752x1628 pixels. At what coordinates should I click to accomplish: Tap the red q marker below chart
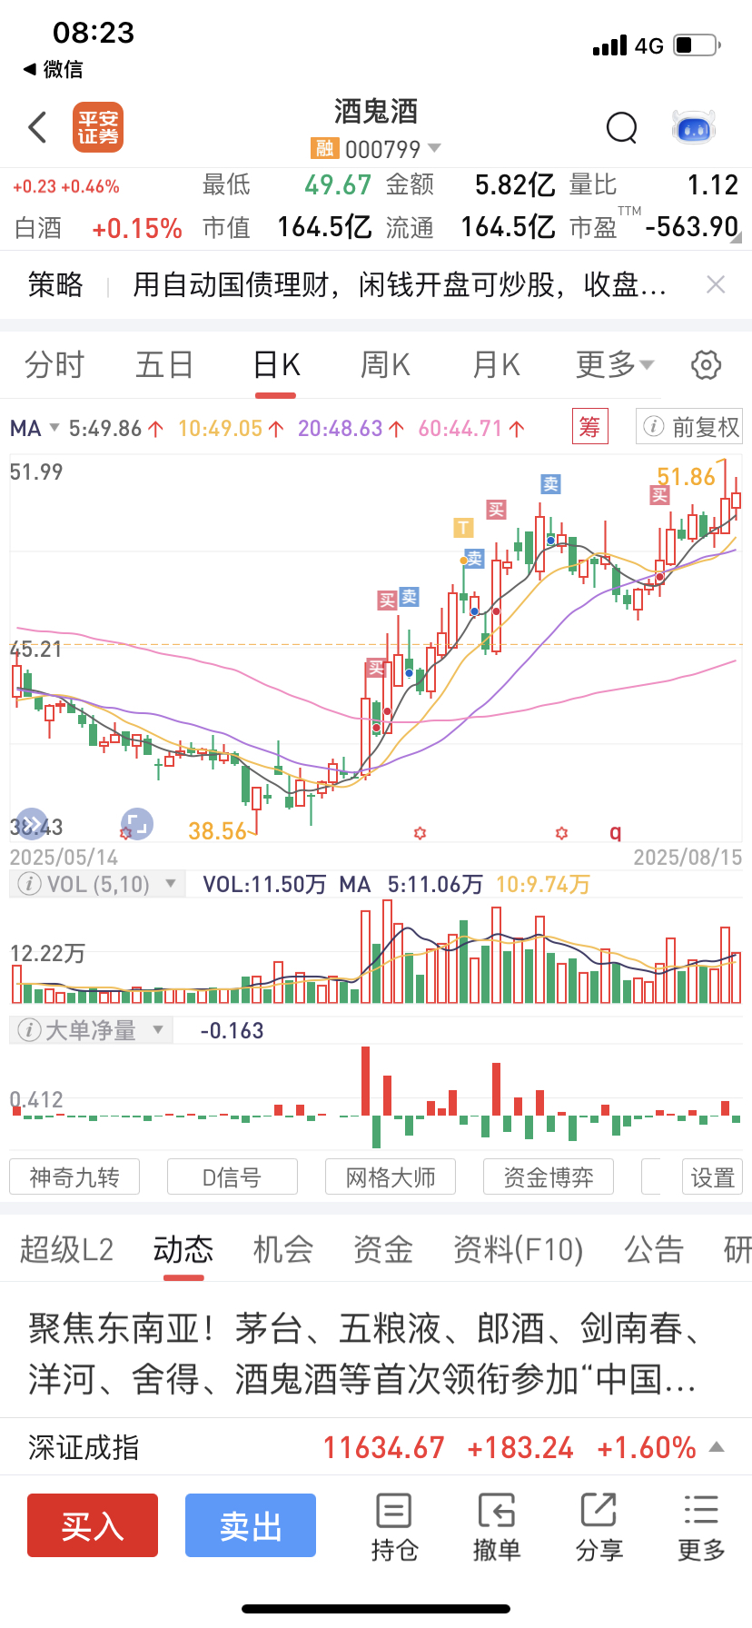pos(616,832)
